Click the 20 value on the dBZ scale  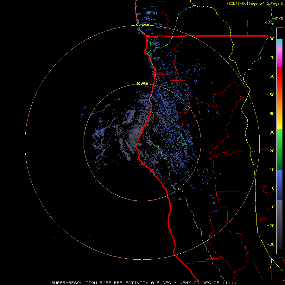(272, 151)
